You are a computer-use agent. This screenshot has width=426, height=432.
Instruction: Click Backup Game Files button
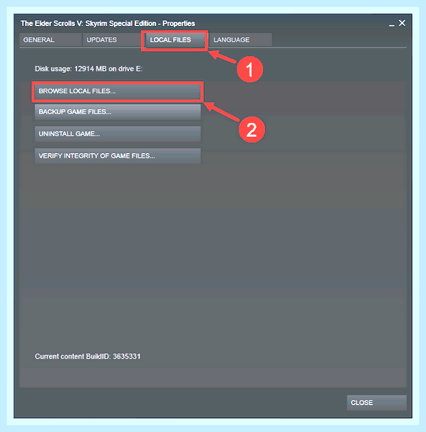point(117,112)
